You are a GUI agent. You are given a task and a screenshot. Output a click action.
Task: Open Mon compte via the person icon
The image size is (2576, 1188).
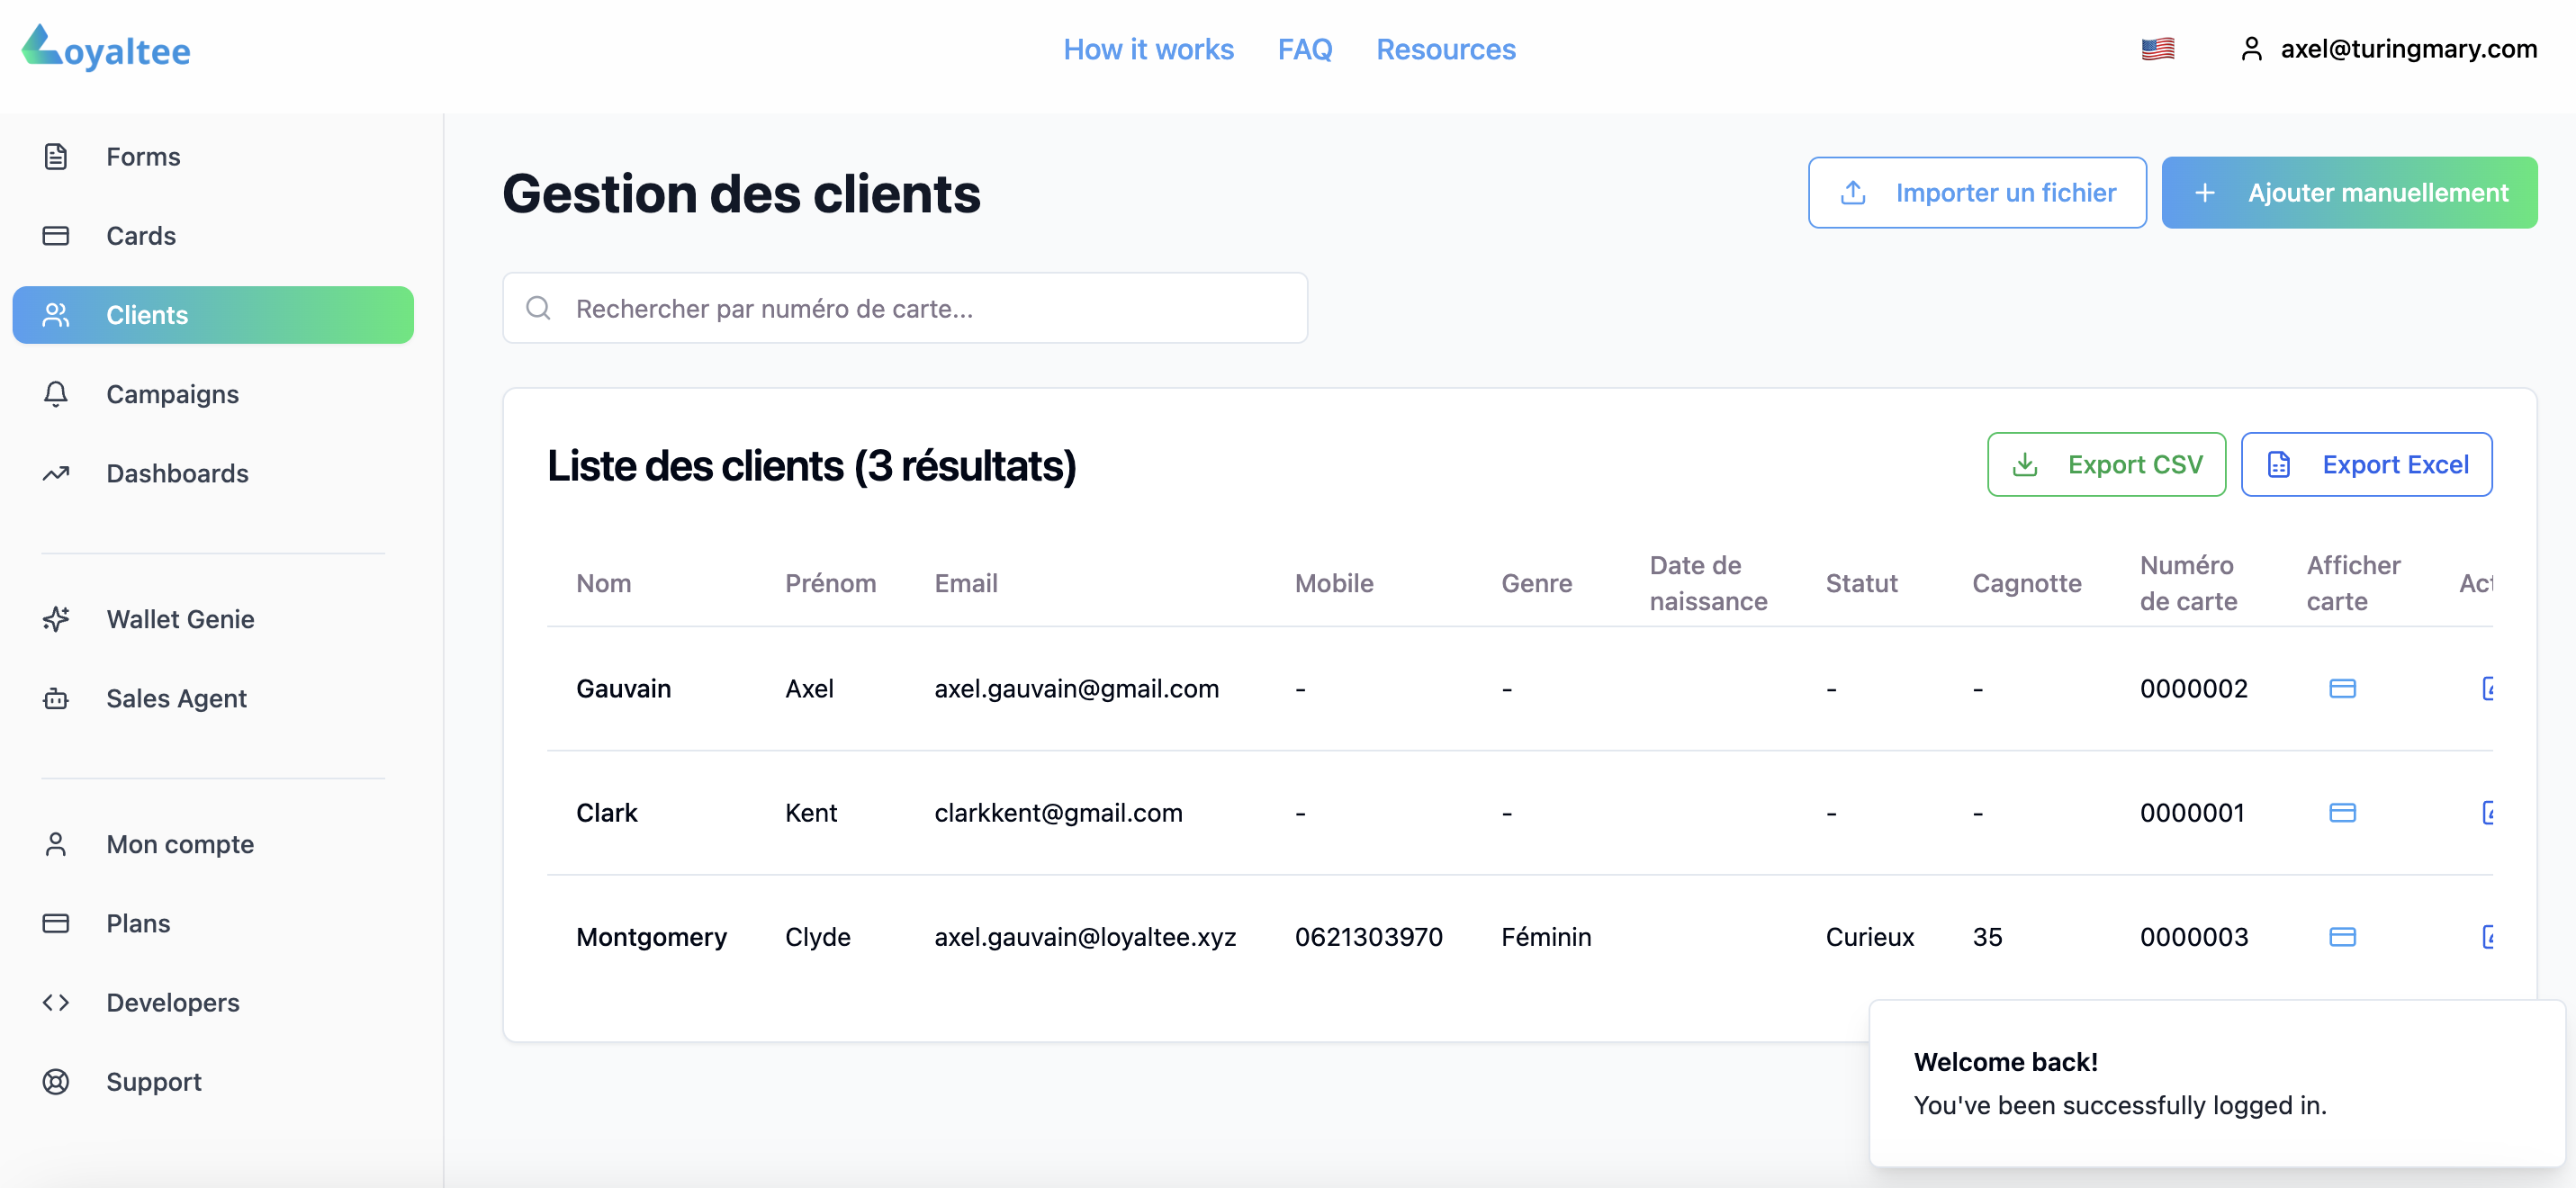point(55,844)
